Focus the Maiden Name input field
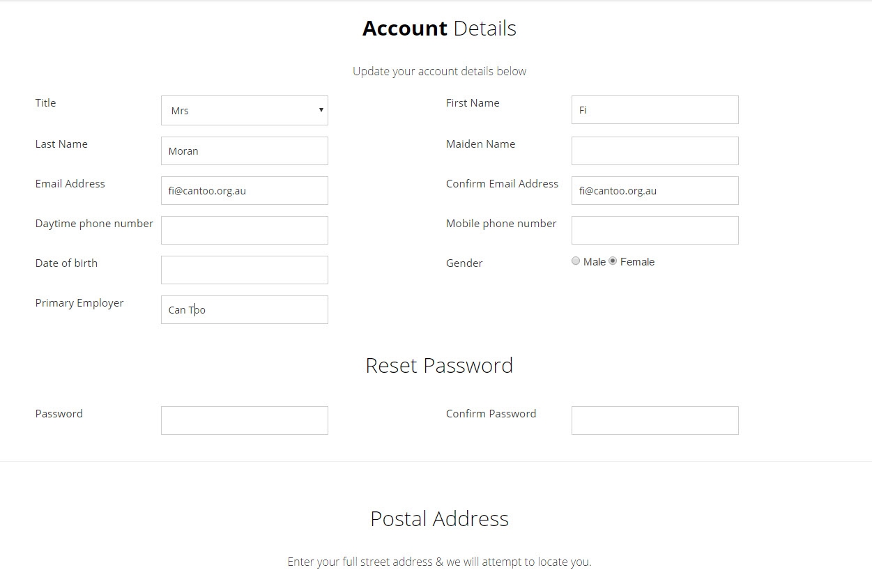This screenshot has width=872, height=586. tap(655, 151)
